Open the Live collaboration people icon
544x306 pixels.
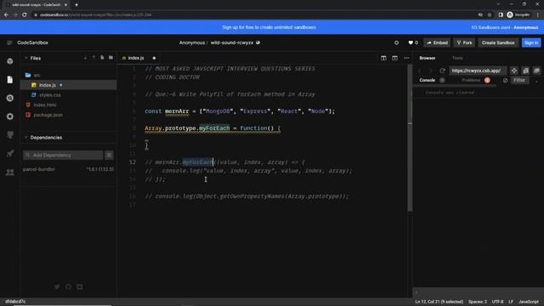pos(10,172)
